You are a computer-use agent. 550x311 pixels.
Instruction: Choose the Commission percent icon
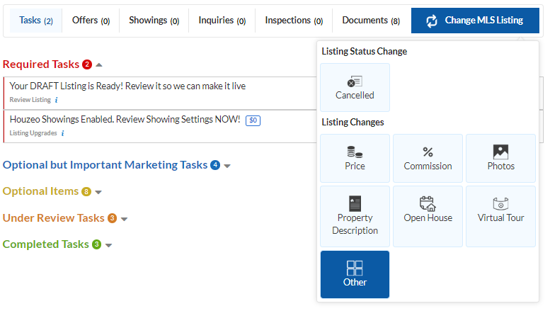click(428, 152)
